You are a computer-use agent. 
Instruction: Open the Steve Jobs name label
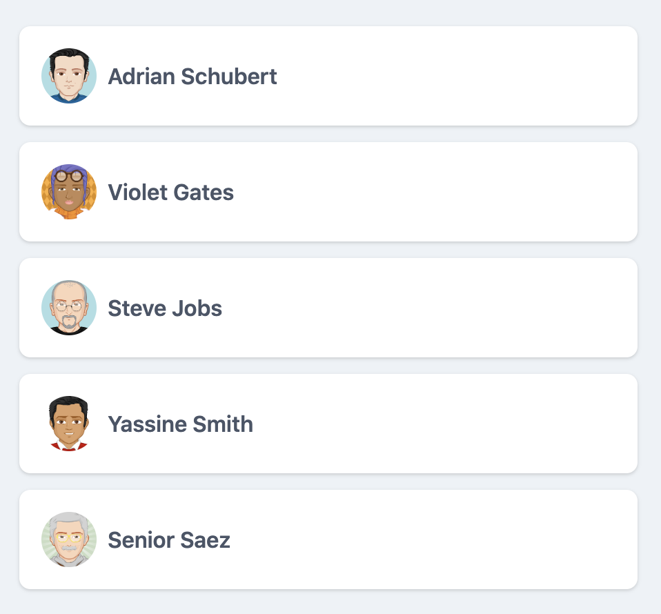coord(165,308)
